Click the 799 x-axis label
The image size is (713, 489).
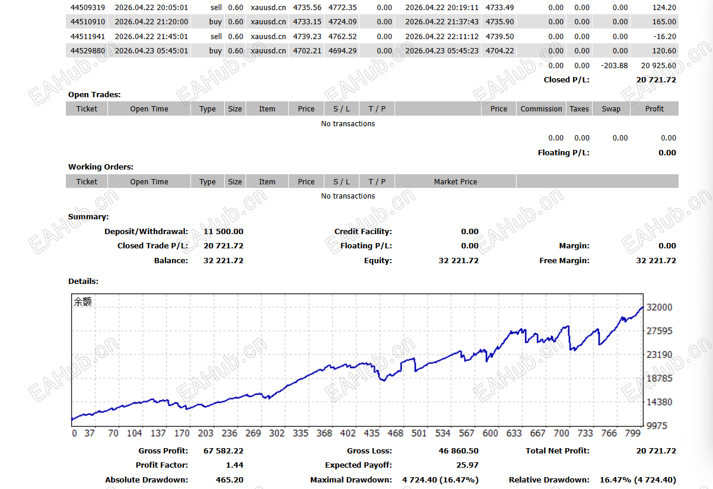click(633, 433)
